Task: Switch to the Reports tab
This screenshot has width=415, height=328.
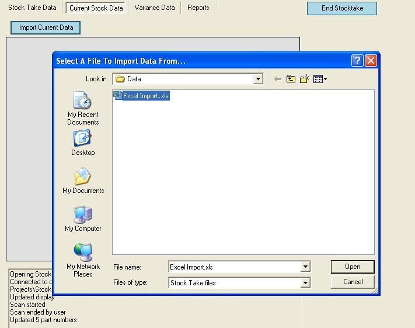Action: [198, 8]
